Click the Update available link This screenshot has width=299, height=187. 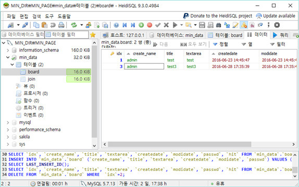coord(276,16)
